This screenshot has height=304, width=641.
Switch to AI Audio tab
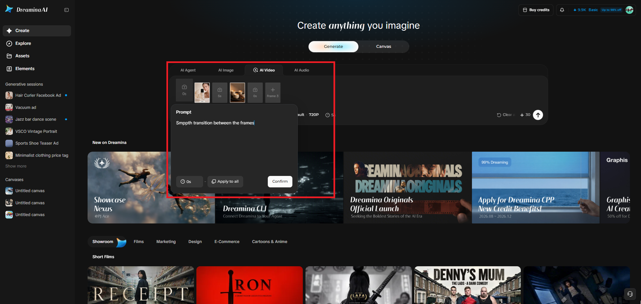click(301, 70)
